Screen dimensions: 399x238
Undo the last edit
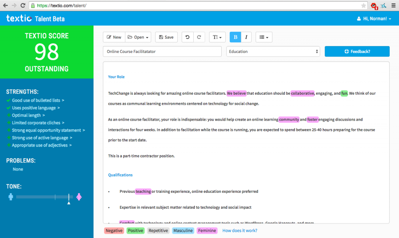point(187,37)
